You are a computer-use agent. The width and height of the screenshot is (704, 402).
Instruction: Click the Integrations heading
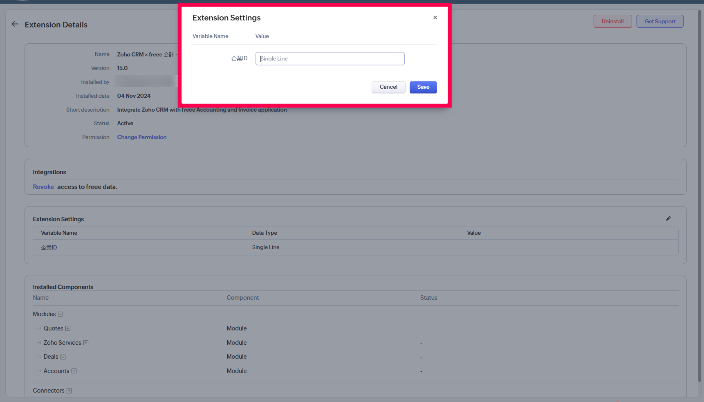click(49, 172)
